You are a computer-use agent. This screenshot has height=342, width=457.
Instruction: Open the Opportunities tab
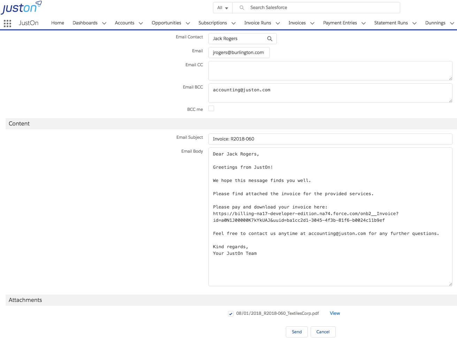coord(166,23)
